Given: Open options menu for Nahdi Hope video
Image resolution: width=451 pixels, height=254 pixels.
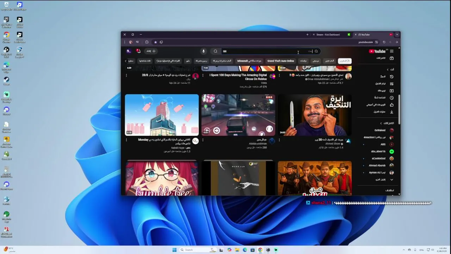Looking at the screenshot, I should point(126,140).
